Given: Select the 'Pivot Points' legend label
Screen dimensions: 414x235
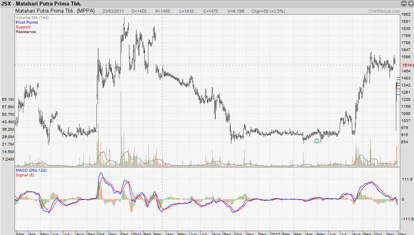Looking at the screenshot, I should 27,22.
